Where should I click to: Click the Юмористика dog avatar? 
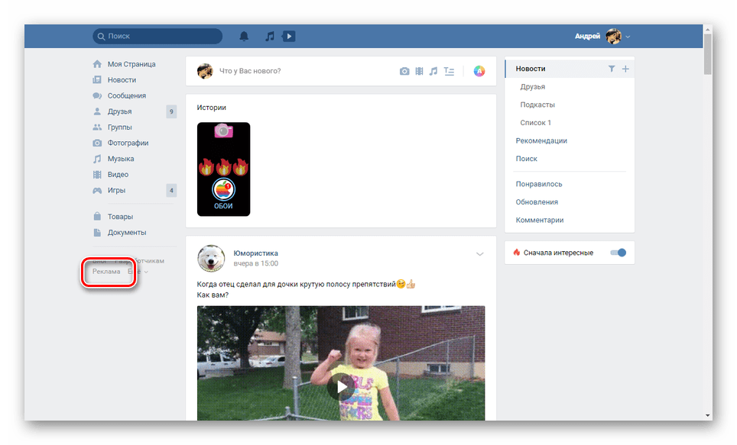(210, 258)
